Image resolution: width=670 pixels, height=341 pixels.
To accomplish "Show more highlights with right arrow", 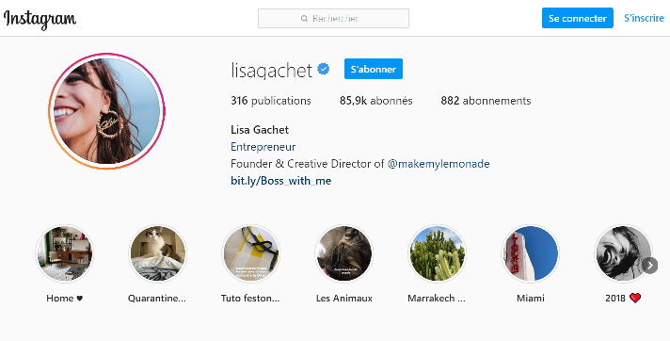I will click(x=650, y=266).
